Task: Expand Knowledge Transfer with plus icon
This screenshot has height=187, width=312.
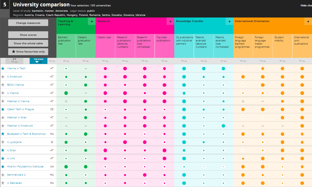Action: pyautogui.click(x=229, y=21)
